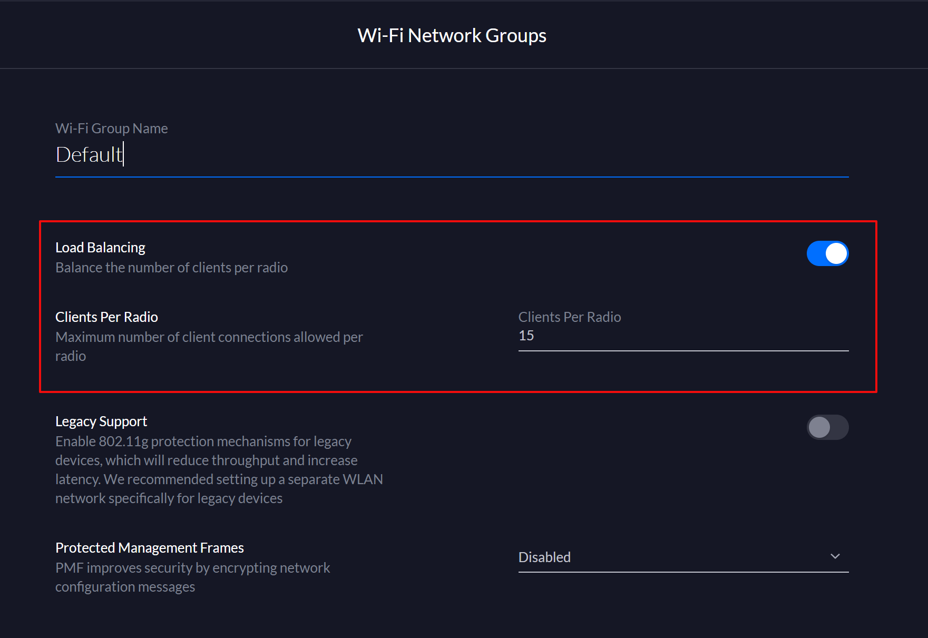Image resolution: width=928 pixels, height=638 pixels.
Task: Click the Legacy Support label
Action: point(101,421)
